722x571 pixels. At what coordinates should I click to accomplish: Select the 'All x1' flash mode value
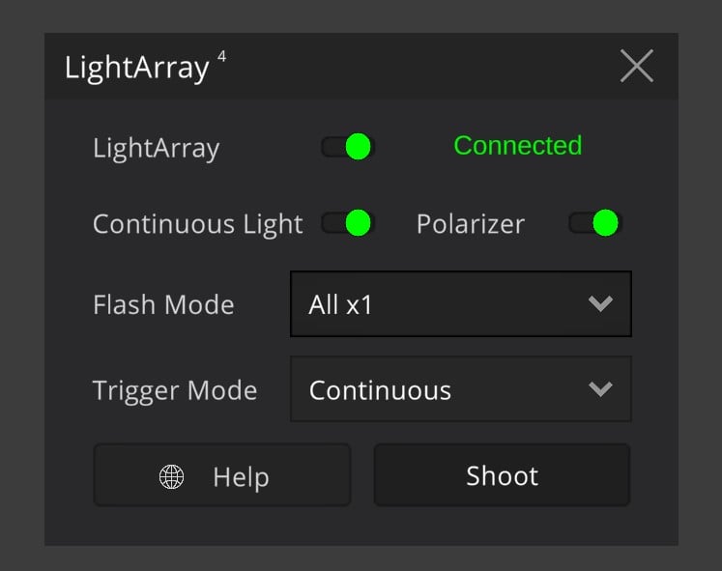[x=340, y=304]
